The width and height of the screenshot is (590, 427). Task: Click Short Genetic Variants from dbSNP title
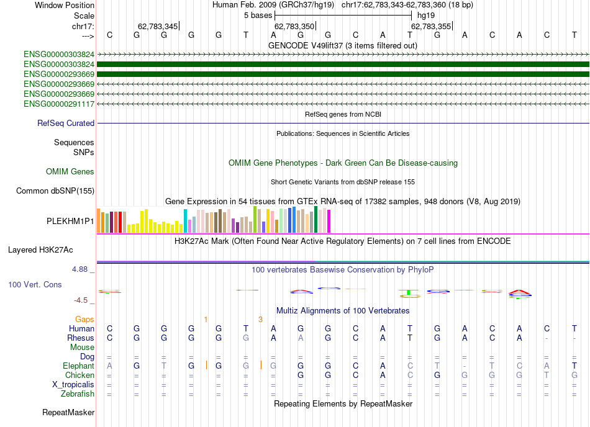343,182
